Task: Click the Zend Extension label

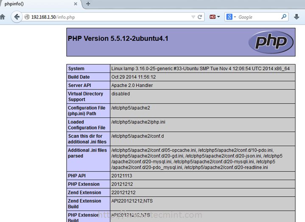Action: point(88,192)
